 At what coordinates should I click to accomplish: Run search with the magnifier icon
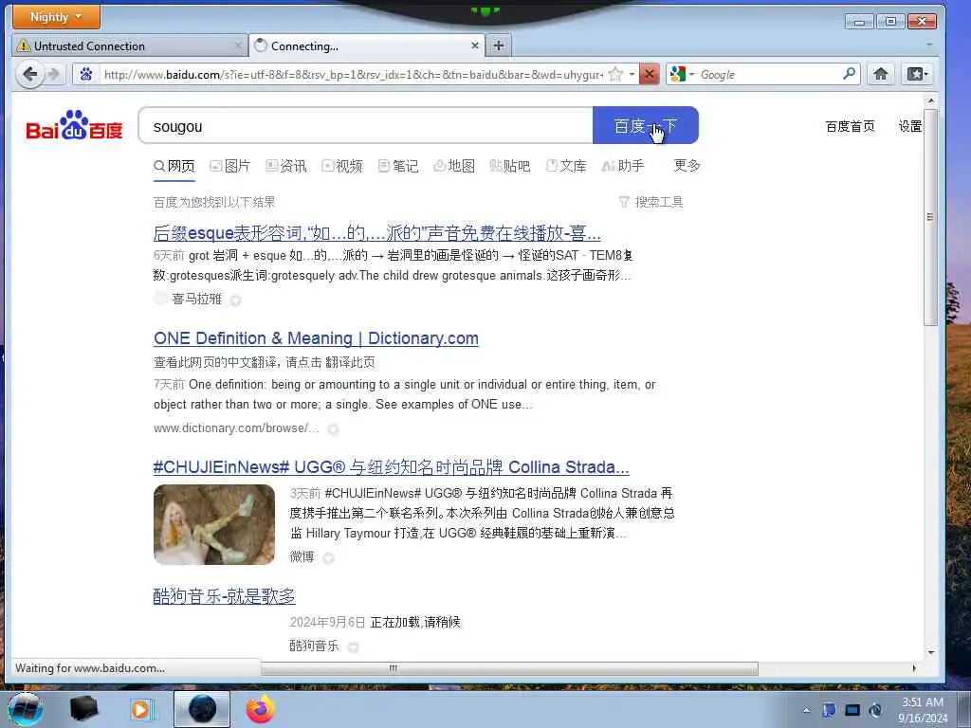tap(849, 74)
